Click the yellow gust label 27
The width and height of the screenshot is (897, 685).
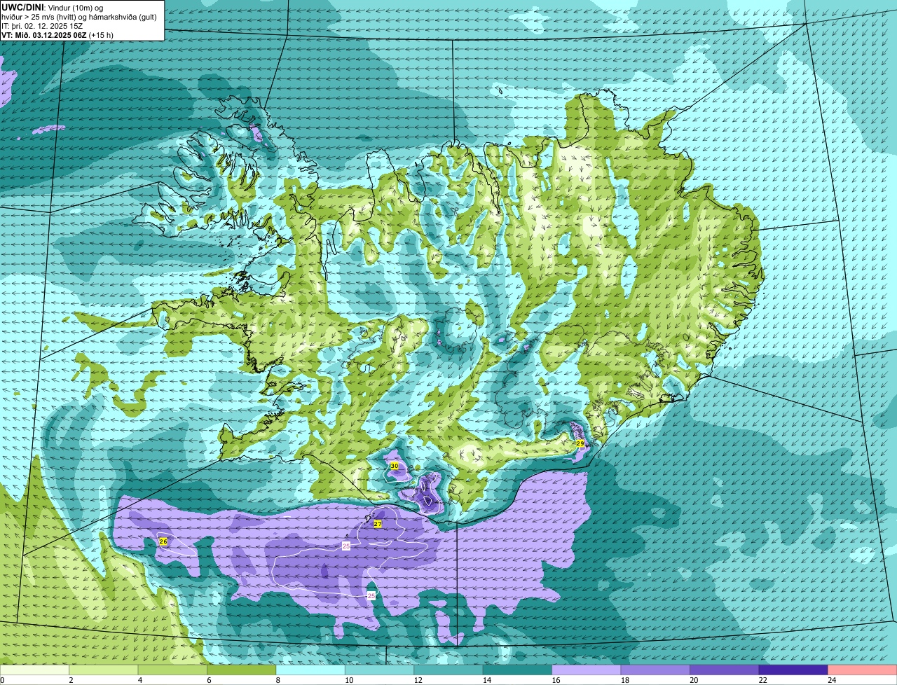coord(377,524)
